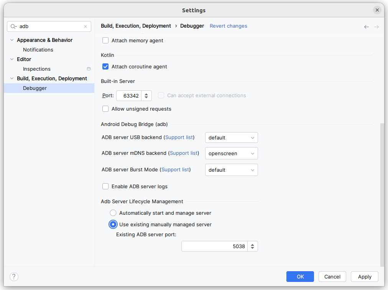This screenshot has height=290, width=388.
Task: Click Build, Execution, Deployment breadcrumb
Action: point(136,26)
